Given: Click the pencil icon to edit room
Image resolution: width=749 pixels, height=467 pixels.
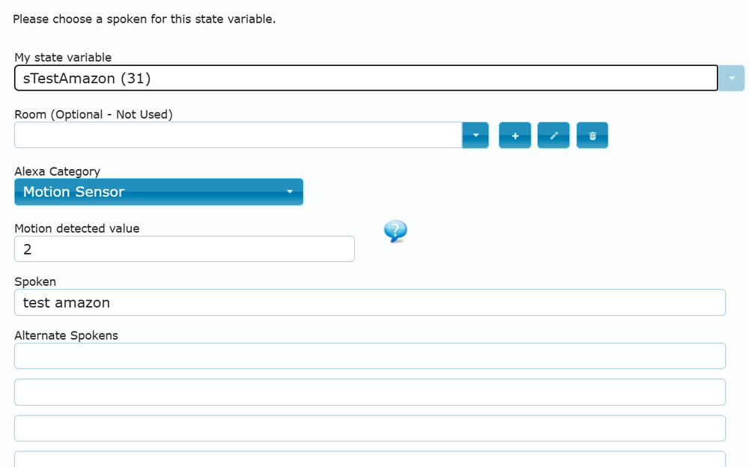Looking at the screenshot, I should click(x=554, y=135).
